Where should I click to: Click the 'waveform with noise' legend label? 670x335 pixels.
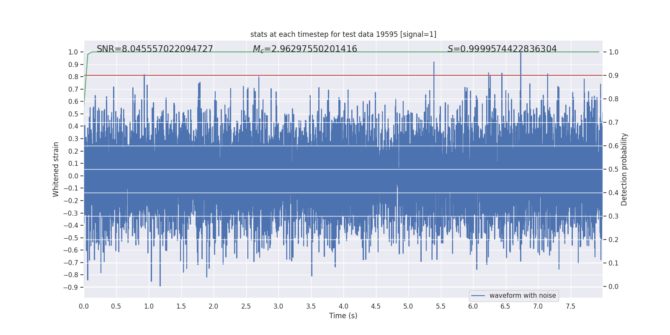coord(523,296)
